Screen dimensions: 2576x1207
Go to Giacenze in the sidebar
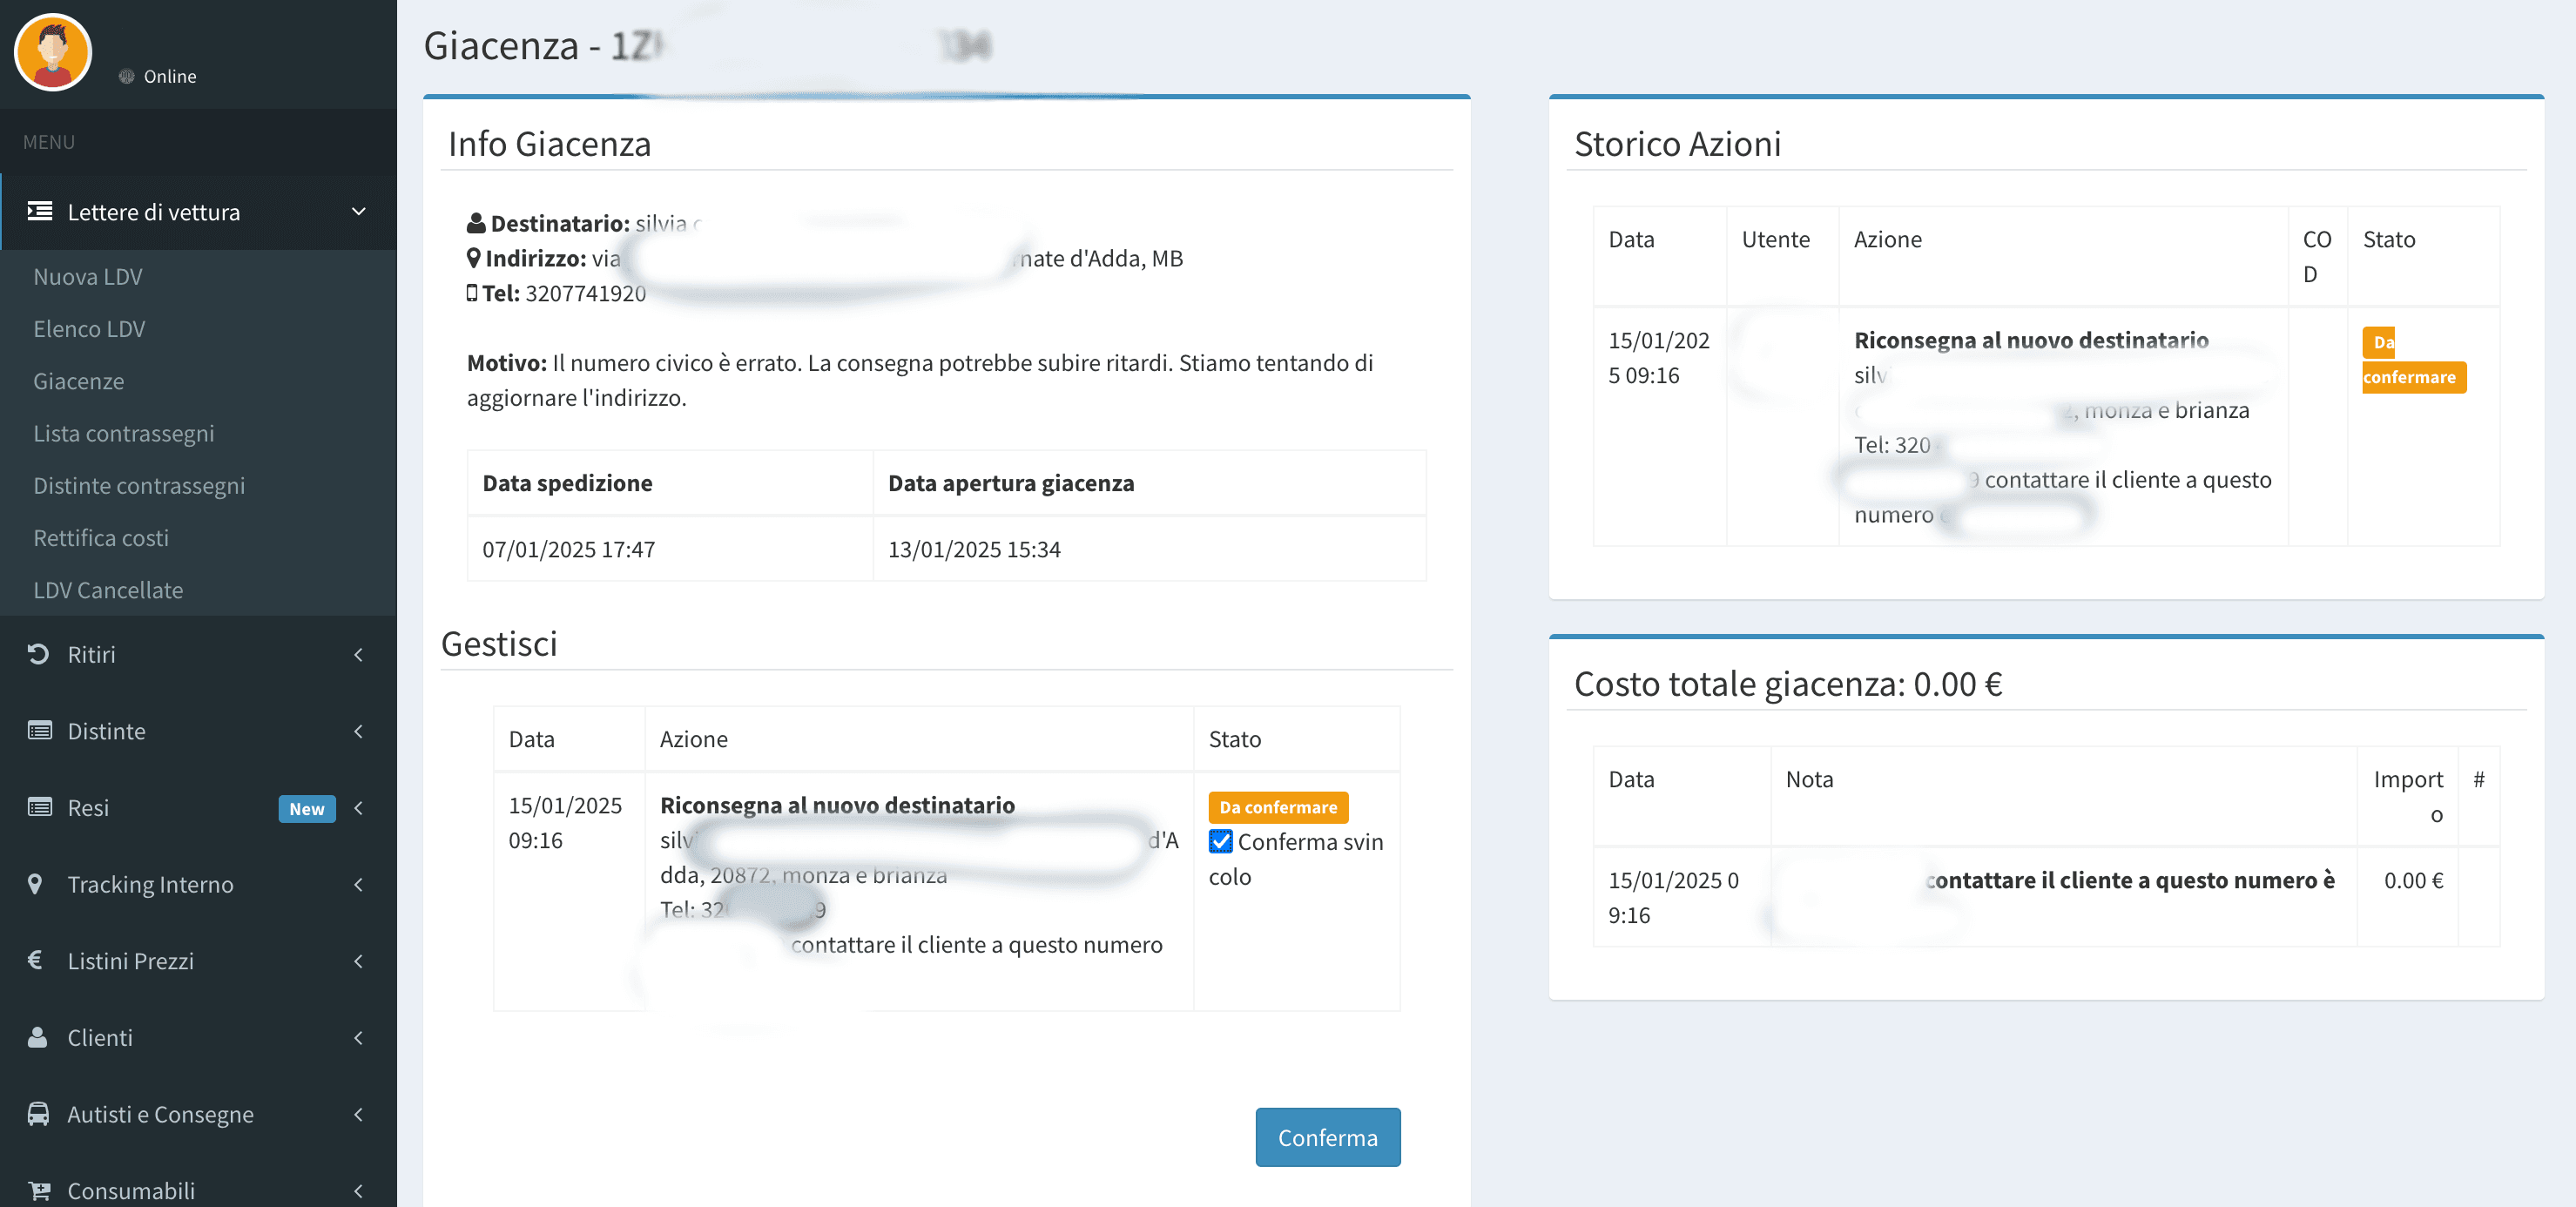(x=78, y=381)
